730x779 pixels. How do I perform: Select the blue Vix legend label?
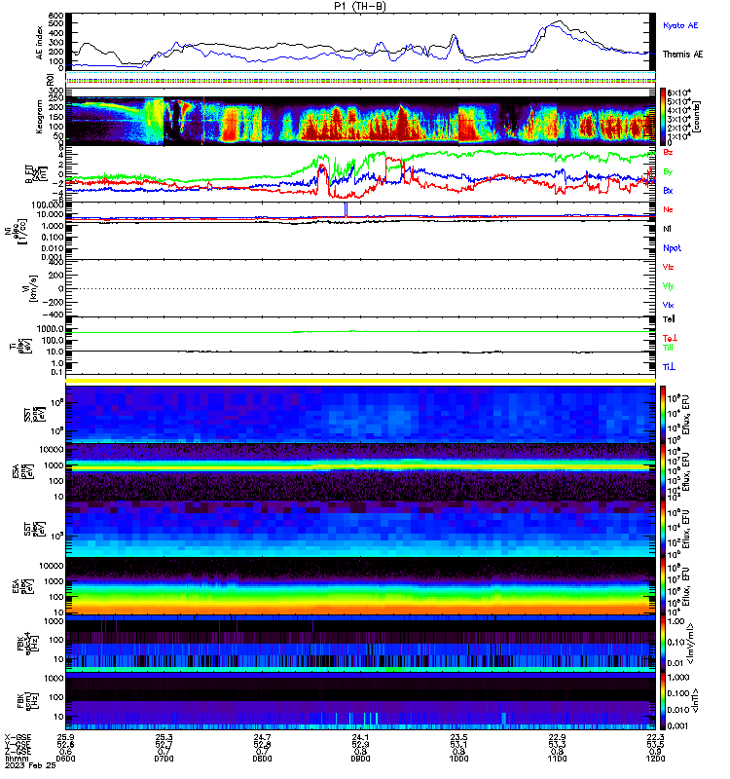coord(668,305)
